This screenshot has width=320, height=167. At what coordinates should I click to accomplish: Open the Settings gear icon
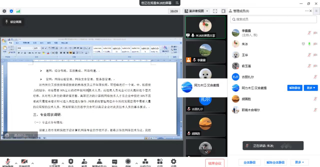point(173,162)
